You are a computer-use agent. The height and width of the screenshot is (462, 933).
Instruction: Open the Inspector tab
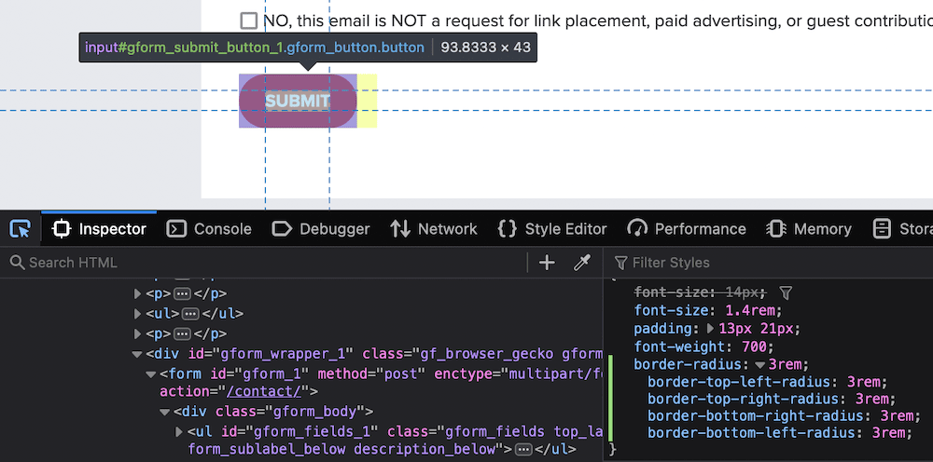[100, 228]
